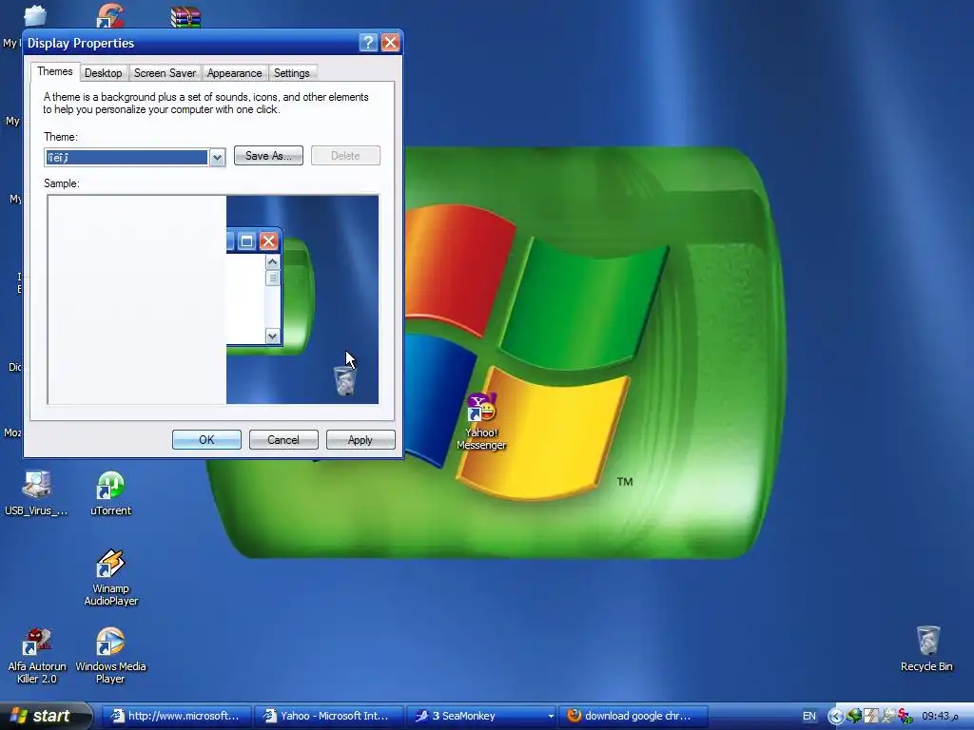Click the dialog help question-mark button
This screenshot has width=974, height=730.
click(368, 42)
